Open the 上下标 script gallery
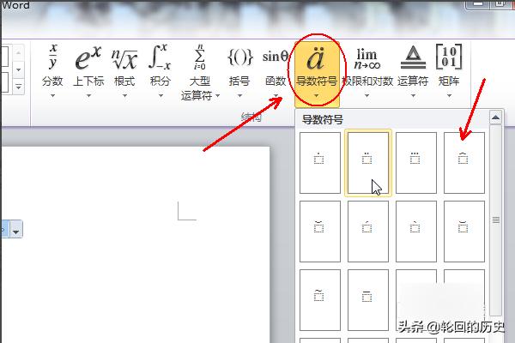 click(x=88, y=71)
